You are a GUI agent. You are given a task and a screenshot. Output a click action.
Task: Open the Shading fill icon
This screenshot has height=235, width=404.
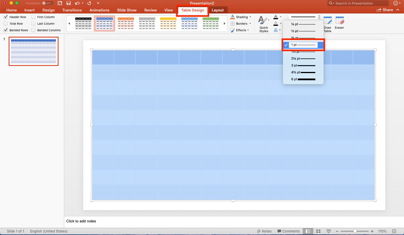pyautogui.click(x=232, y=17)
